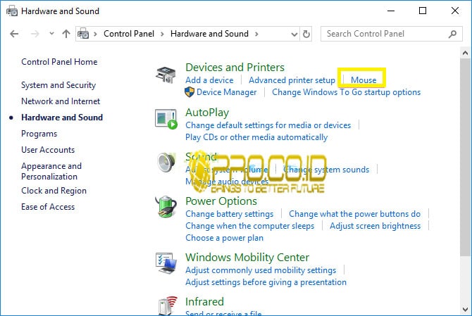The width and height of the screenshot is (472, 316).
Task: Click the title bar Hardware and Sound icon
Action: pos(12,11)
